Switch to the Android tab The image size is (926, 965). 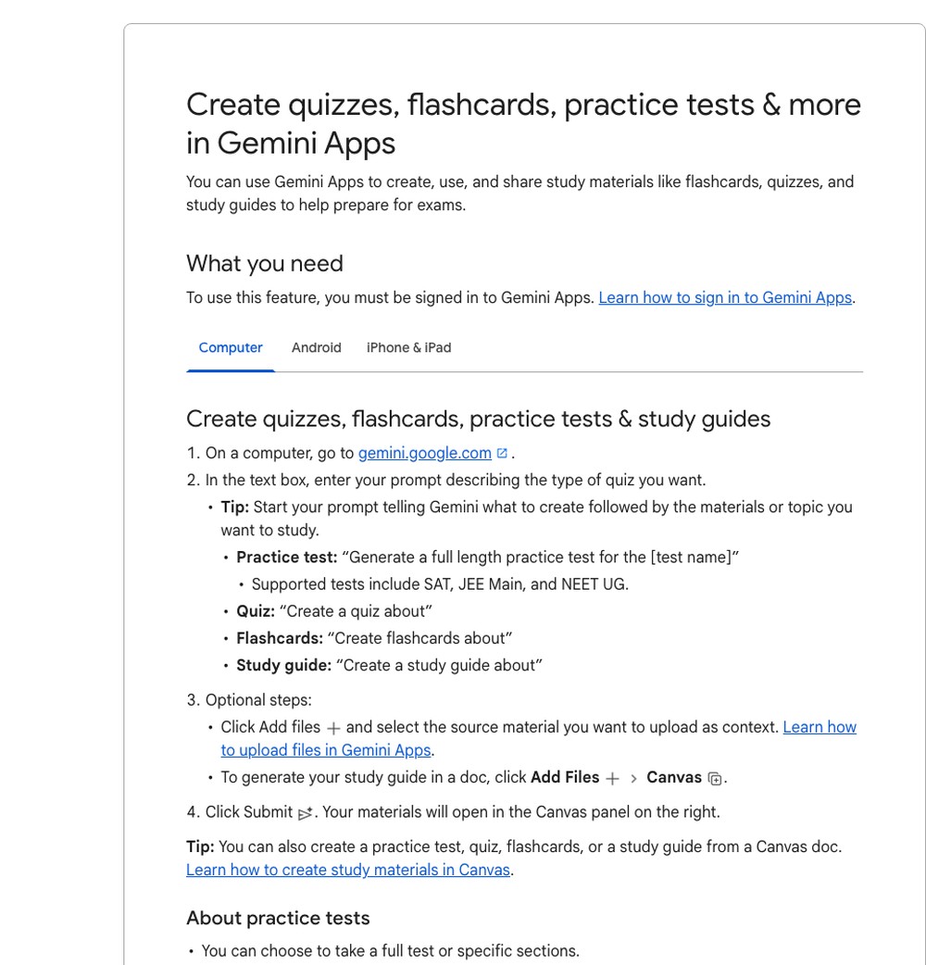tap(317, 347)
